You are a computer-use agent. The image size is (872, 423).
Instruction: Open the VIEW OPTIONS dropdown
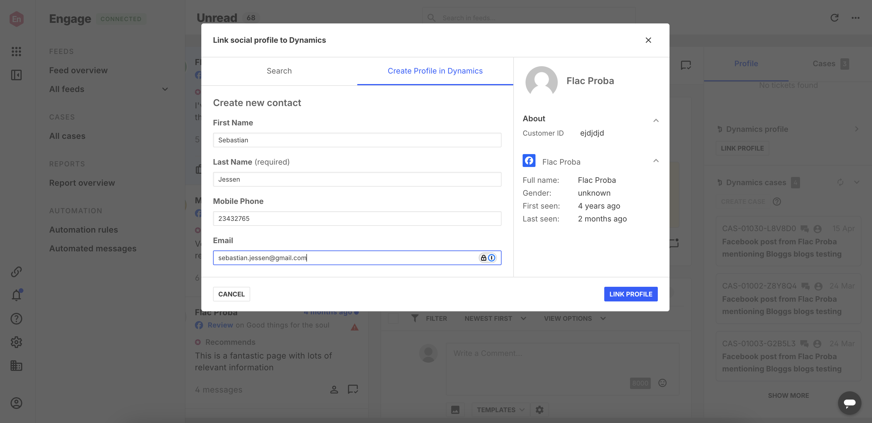pos(574,318)
